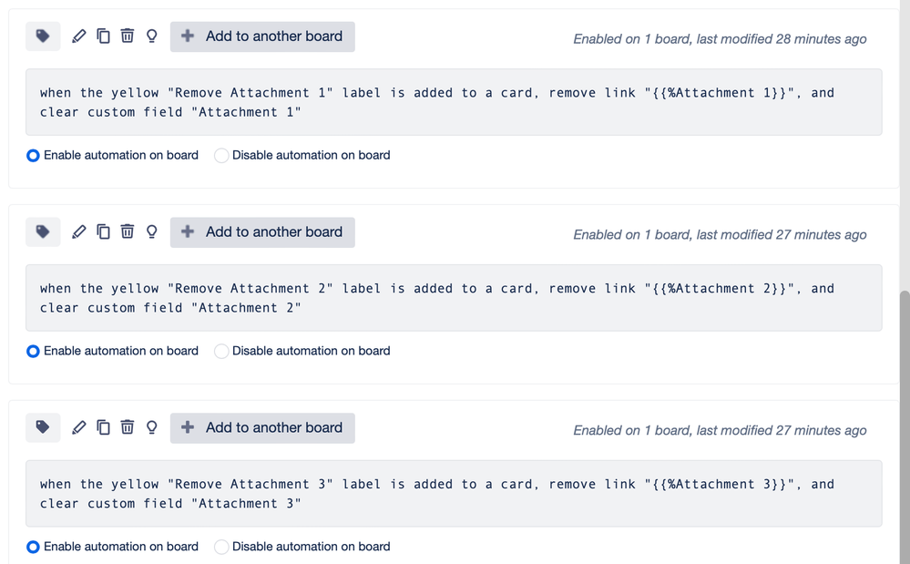Delete the Remove Attachment 1 rule via trash icon
The image size is (910, 564).
click(x=128, y=36)
